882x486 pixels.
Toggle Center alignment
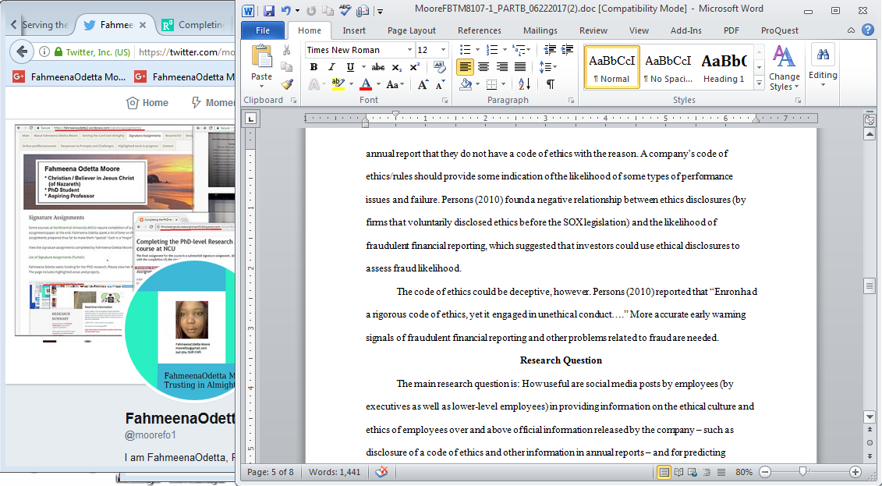(484, 67)
